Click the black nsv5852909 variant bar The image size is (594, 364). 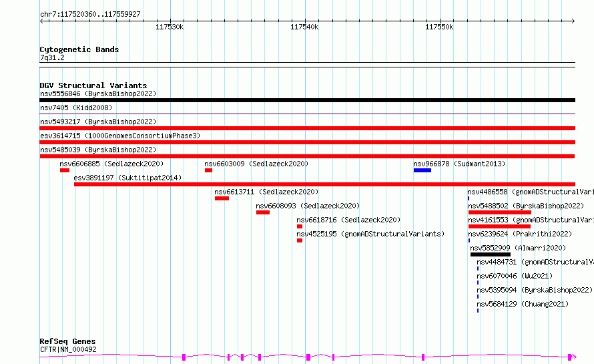pos(490,254)
